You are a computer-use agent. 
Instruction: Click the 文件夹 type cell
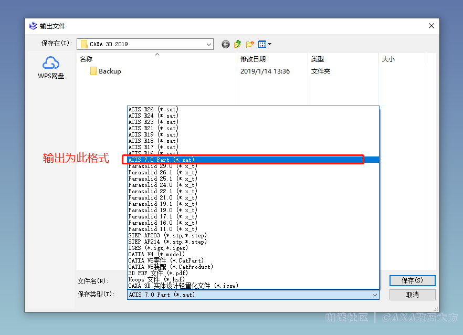(321, 71)
